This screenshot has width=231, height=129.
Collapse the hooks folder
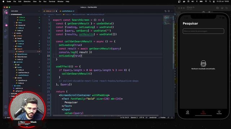click(19, 67)
